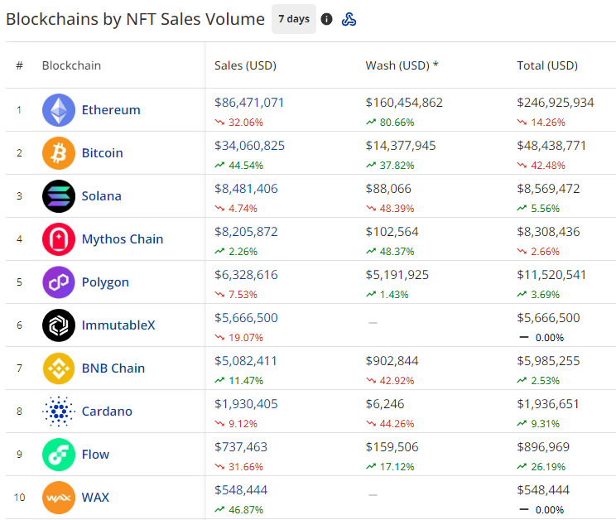This screenshot has width=616, height=520.
Task: Open the BNB Chain link
Action: 113,368
